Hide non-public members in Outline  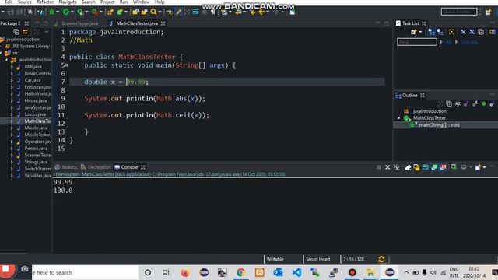(x=483, y=103)
